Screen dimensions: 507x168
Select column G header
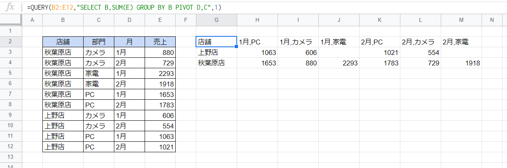click(x=217, y=20)
